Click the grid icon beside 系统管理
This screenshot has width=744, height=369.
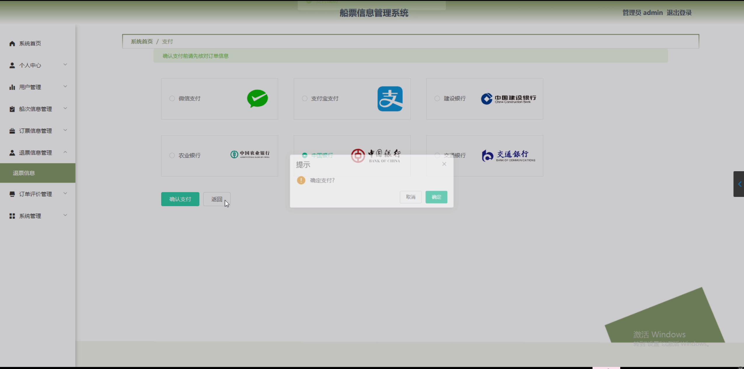(x=12, y=216)
